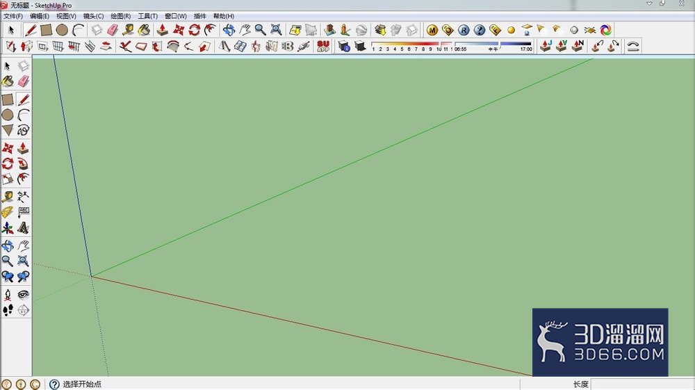Click the push-pull icon labeled J
The width and height of the screenshot is (695, 390).
coord(546,46)
